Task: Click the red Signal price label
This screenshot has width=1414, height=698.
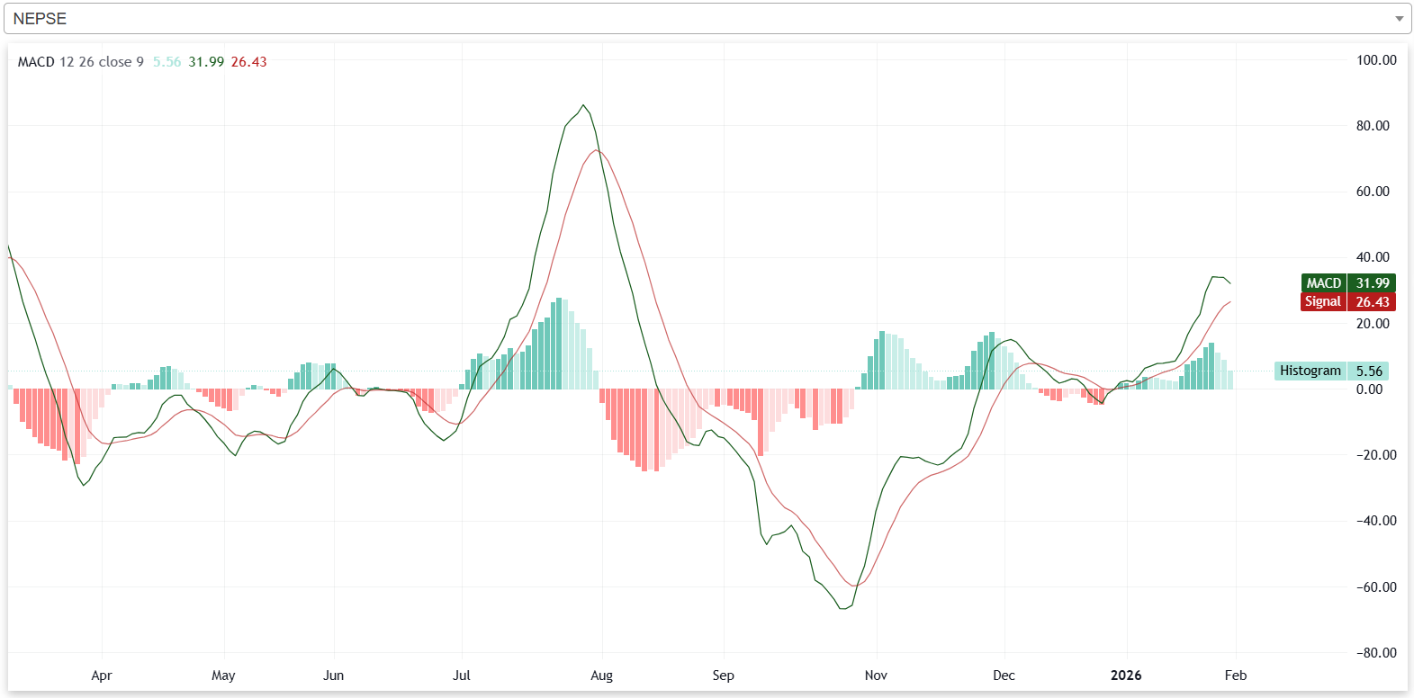Action: (x=1347, y=302)
